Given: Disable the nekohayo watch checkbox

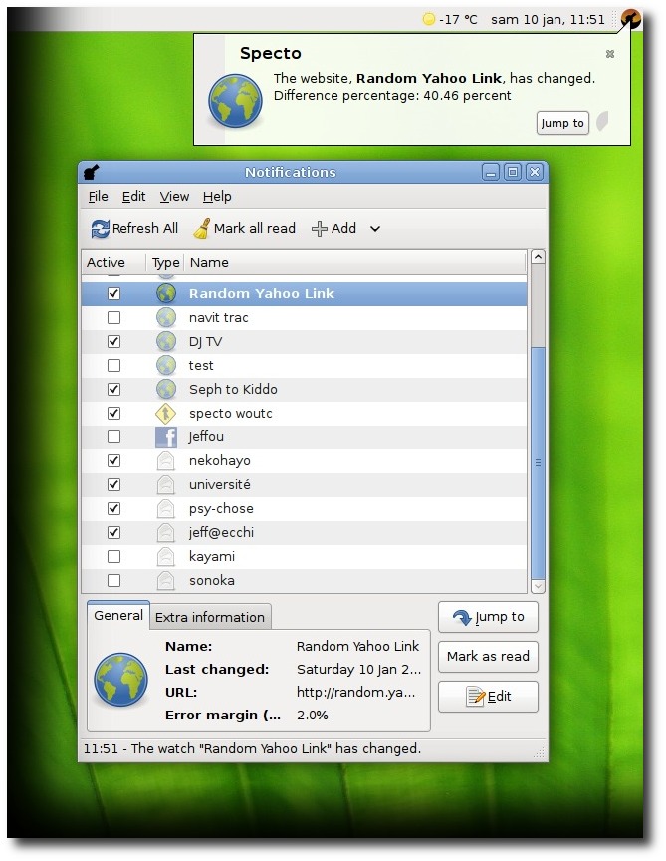Looking at the screenshot, I should pos(114,460).
